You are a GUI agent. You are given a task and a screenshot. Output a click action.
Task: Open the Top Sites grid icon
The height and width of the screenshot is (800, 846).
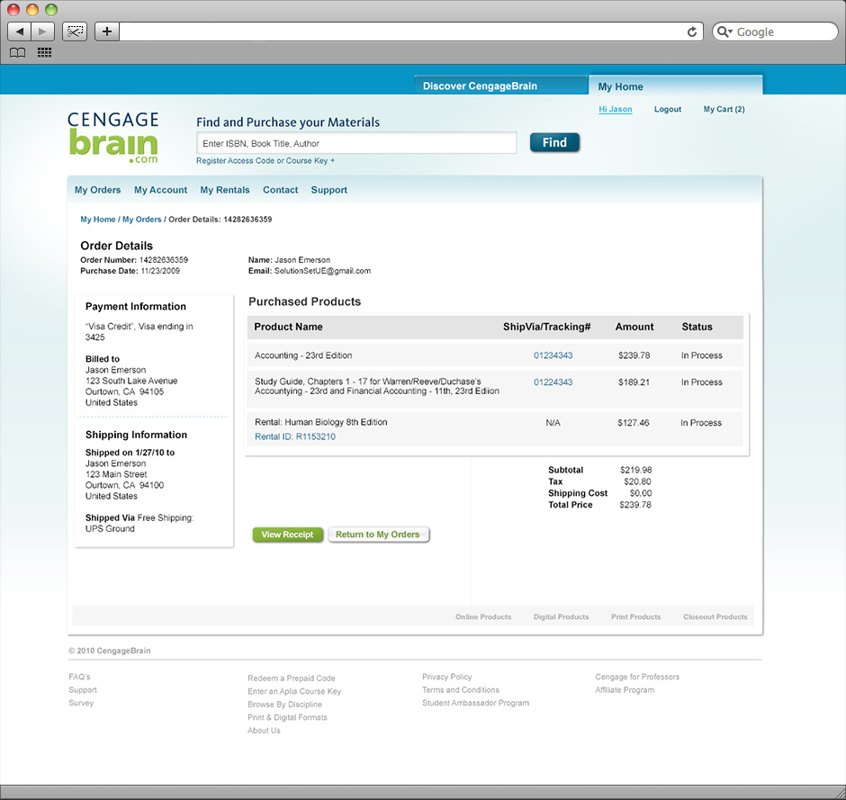click(44, 52)
